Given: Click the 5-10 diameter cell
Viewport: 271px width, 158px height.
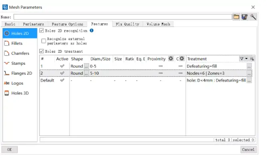Looking at the screenshot, I should click(94, 73).
